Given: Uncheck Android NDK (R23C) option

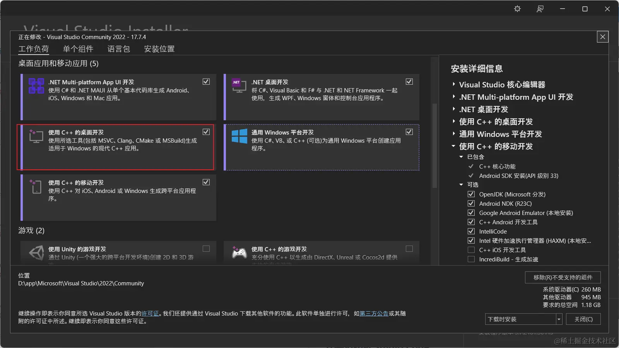Looking at the screenshot, I should coord(471,203).
